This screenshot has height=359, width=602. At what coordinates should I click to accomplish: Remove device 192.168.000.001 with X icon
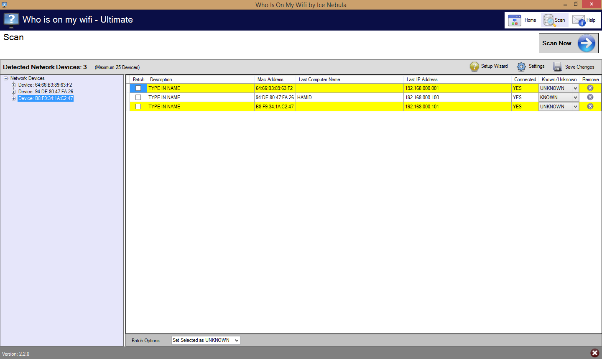pos(590,88)
